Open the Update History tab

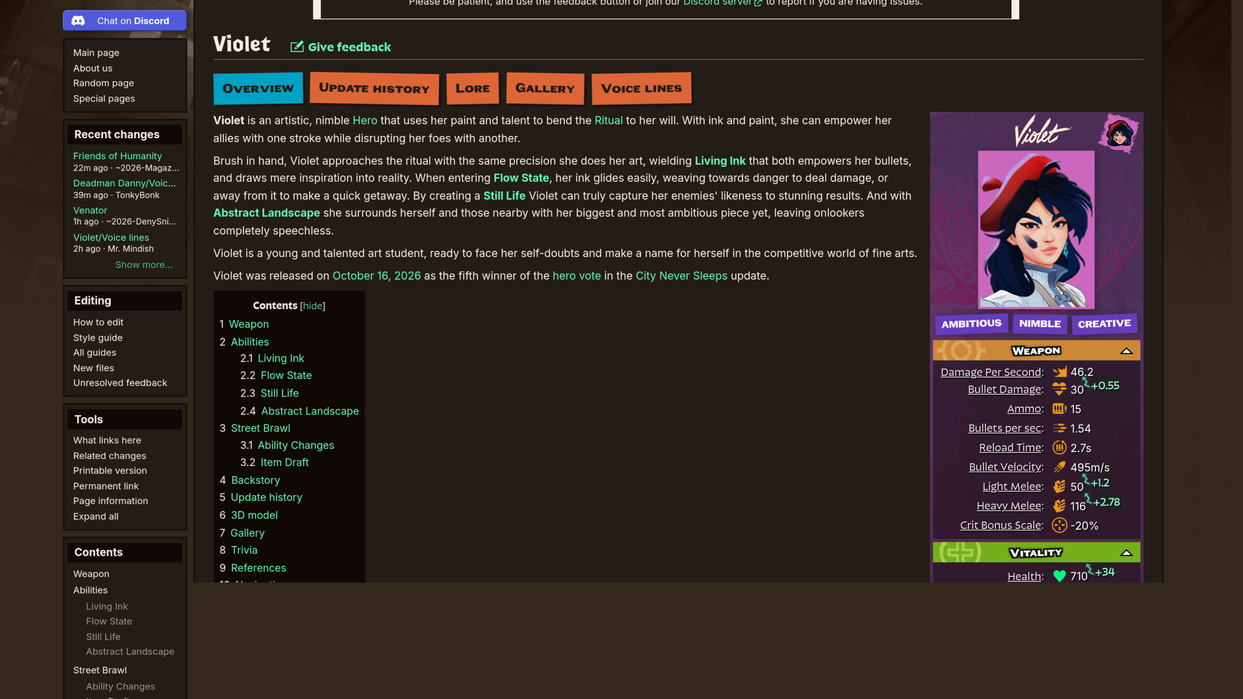pos(374,89)
